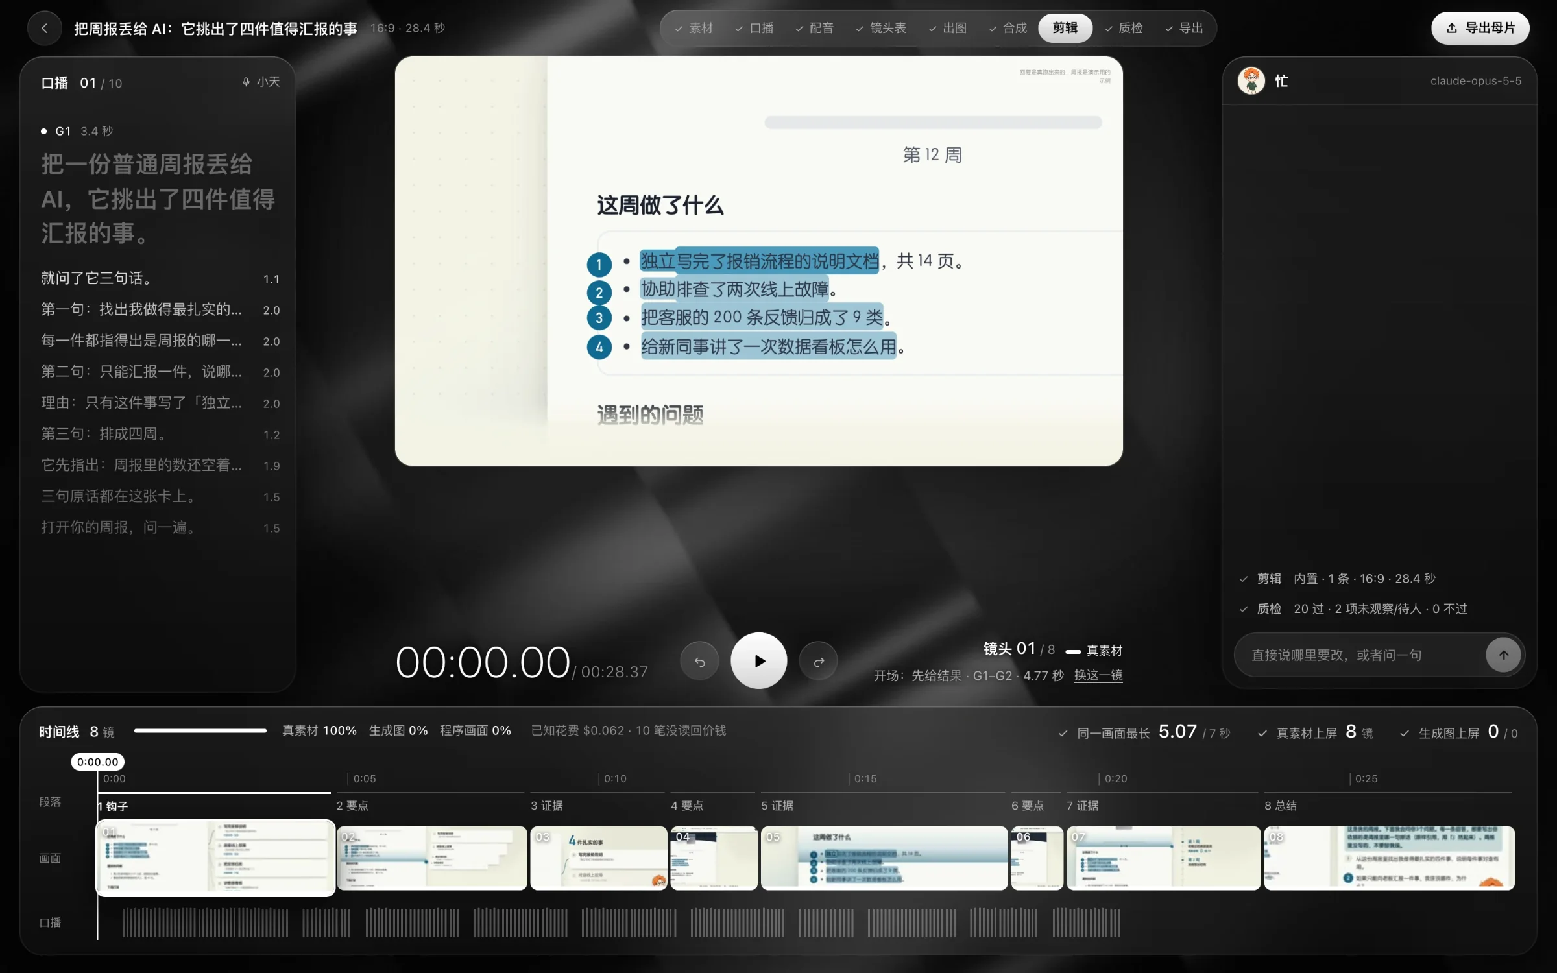The height and width of the screenshot is (973, 1557).
Task: Select script line 打开你的周报，问一遍。
Action: tap(160, 527)
